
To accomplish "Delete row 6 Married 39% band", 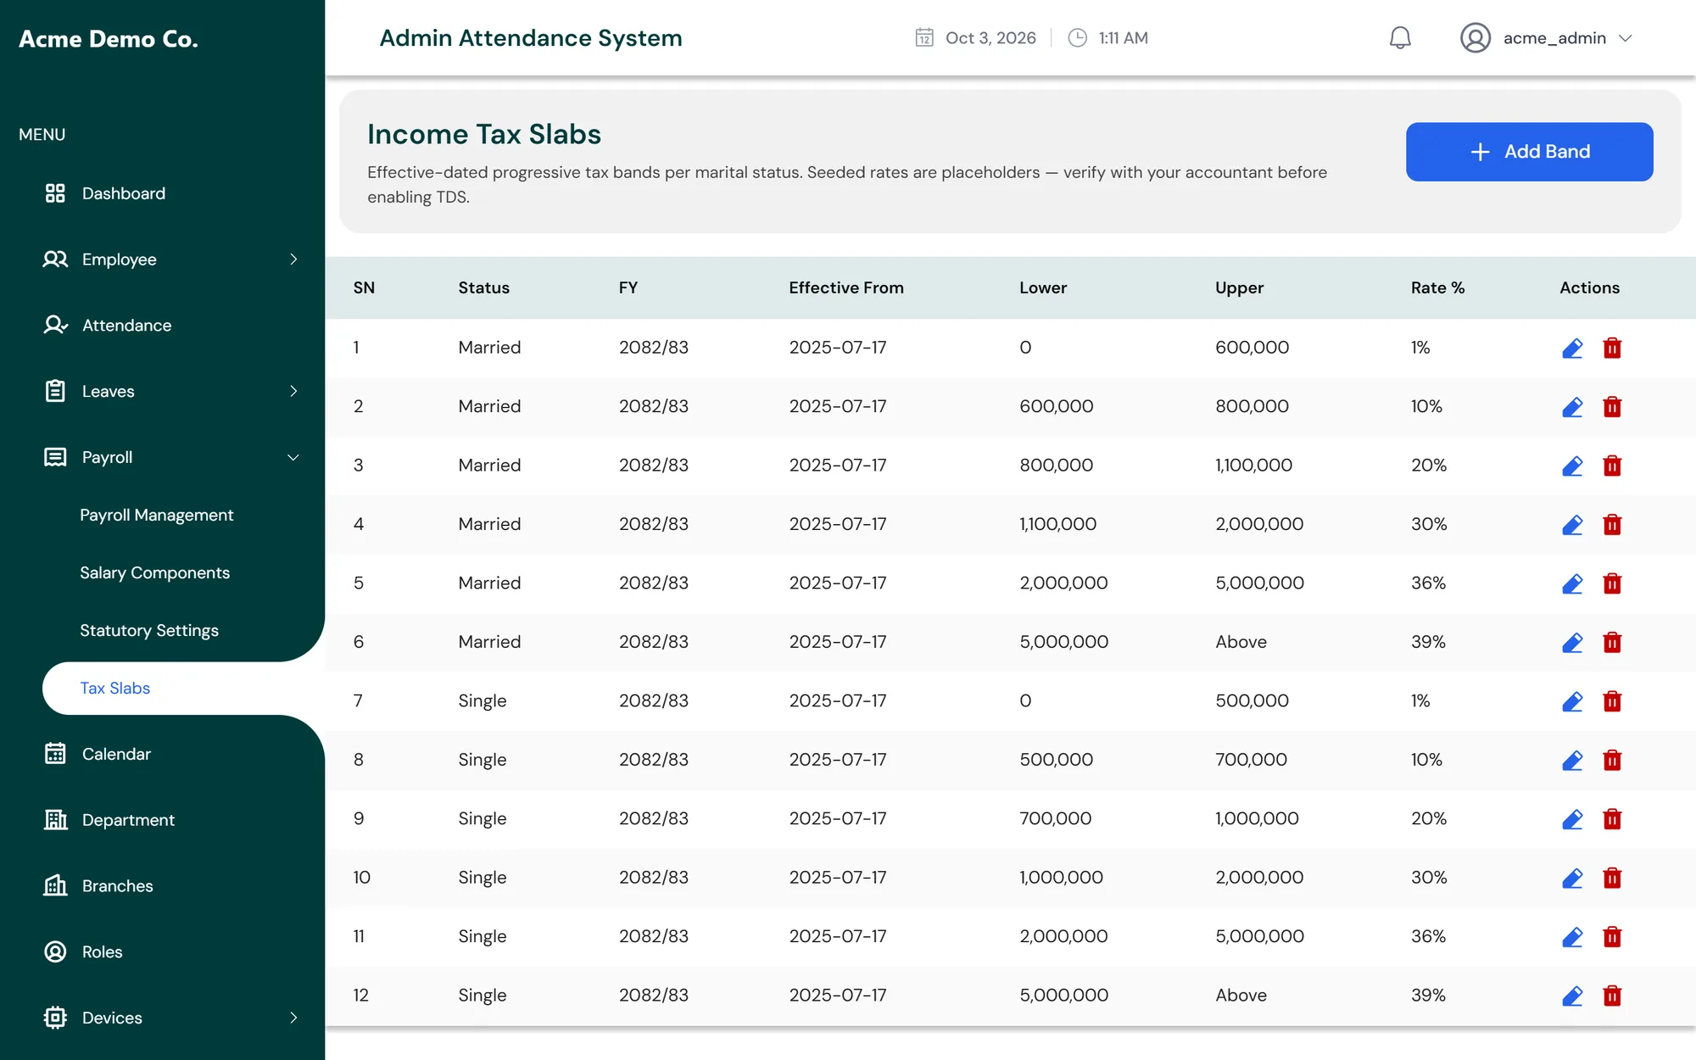I will [x=1612, y=643].
